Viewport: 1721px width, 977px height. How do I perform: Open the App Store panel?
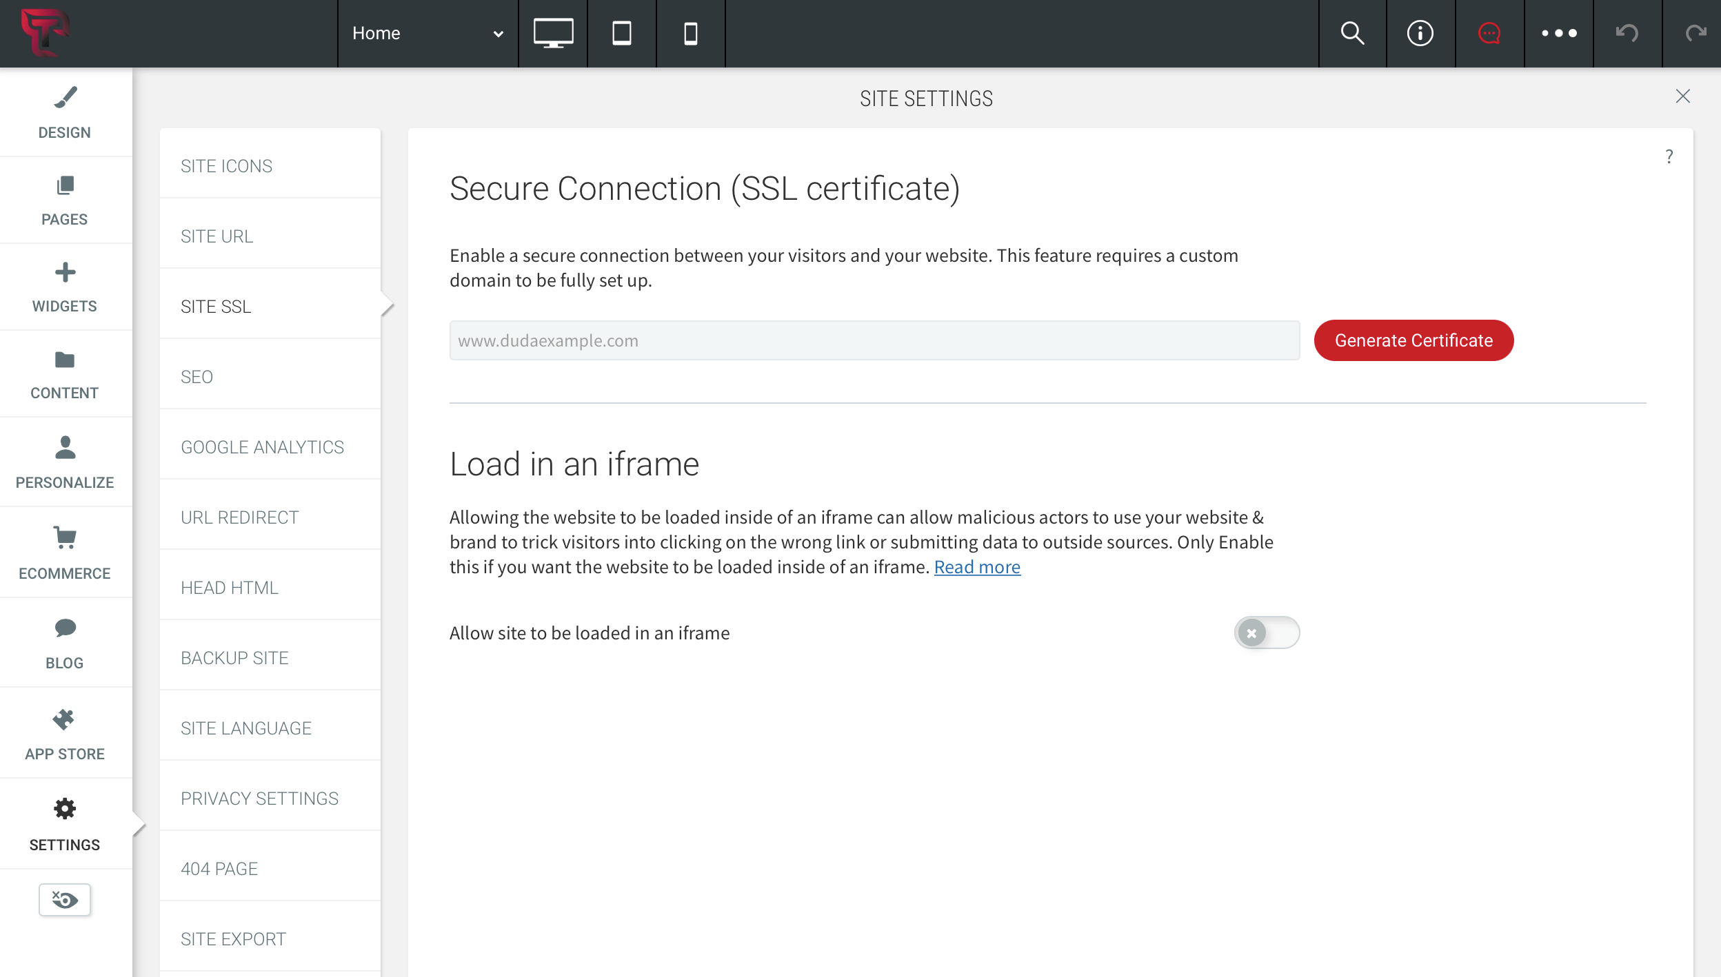click(x=65, y=731)
